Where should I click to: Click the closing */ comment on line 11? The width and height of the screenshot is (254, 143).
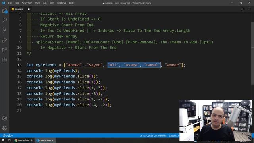point(29,53)
